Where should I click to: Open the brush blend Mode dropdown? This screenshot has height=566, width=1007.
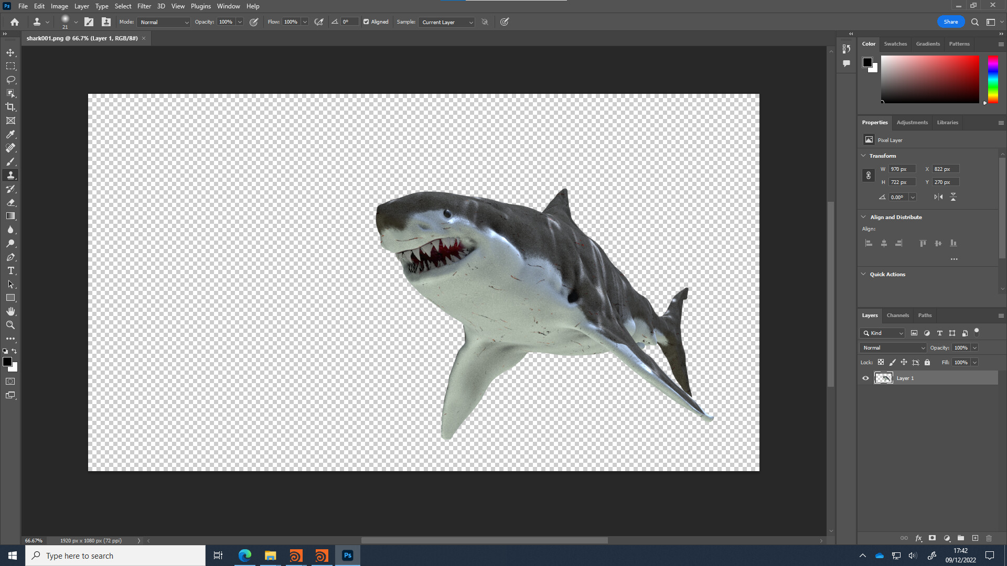pyautogui.click(x=163, y=22)
